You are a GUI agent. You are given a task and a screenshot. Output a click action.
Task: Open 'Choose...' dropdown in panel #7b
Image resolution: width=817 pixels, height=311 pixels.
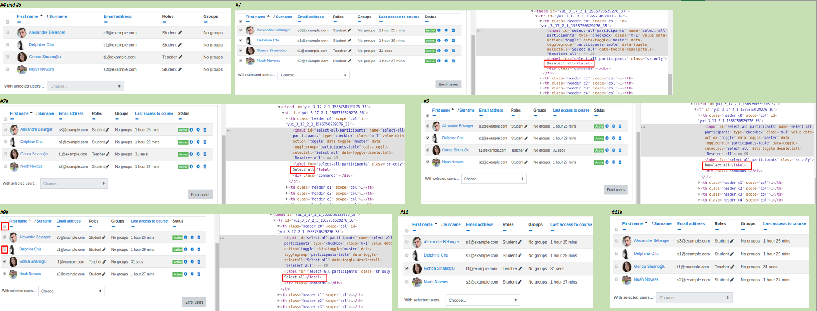pos(74,183)
